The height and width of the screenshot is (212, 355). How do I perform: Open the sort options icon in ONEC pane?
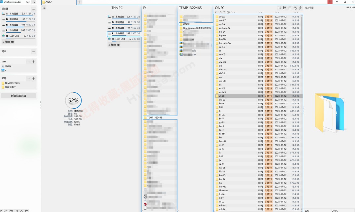279,8
